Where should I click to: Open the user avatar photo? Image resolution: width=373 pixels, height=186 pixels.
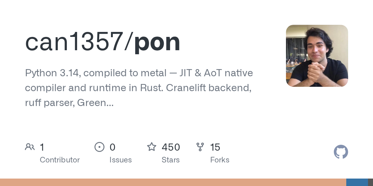coord(317,56)
